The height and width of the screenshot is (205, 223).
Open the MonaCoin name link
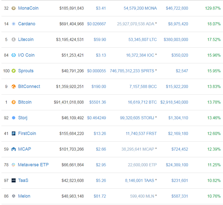(28, 8)
